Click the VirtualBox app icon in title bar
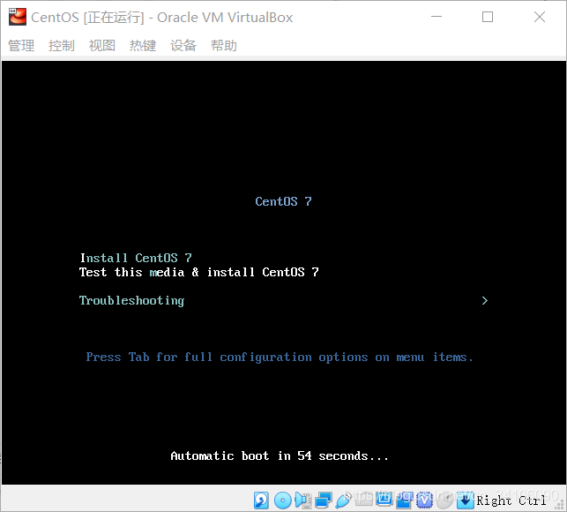The width and height of the screenshot is (567, 512). (18, 17)
